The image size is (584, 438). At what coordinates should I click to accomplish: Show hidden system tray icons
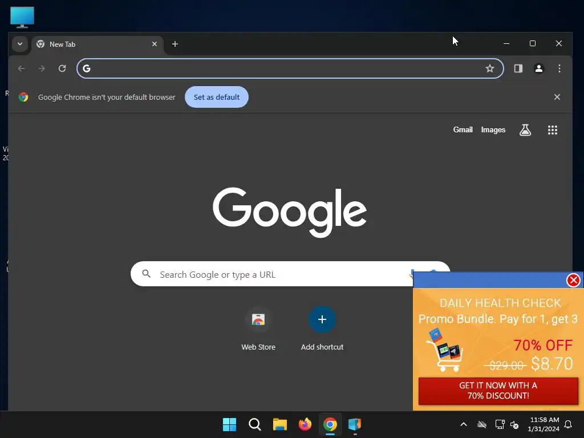464,424
